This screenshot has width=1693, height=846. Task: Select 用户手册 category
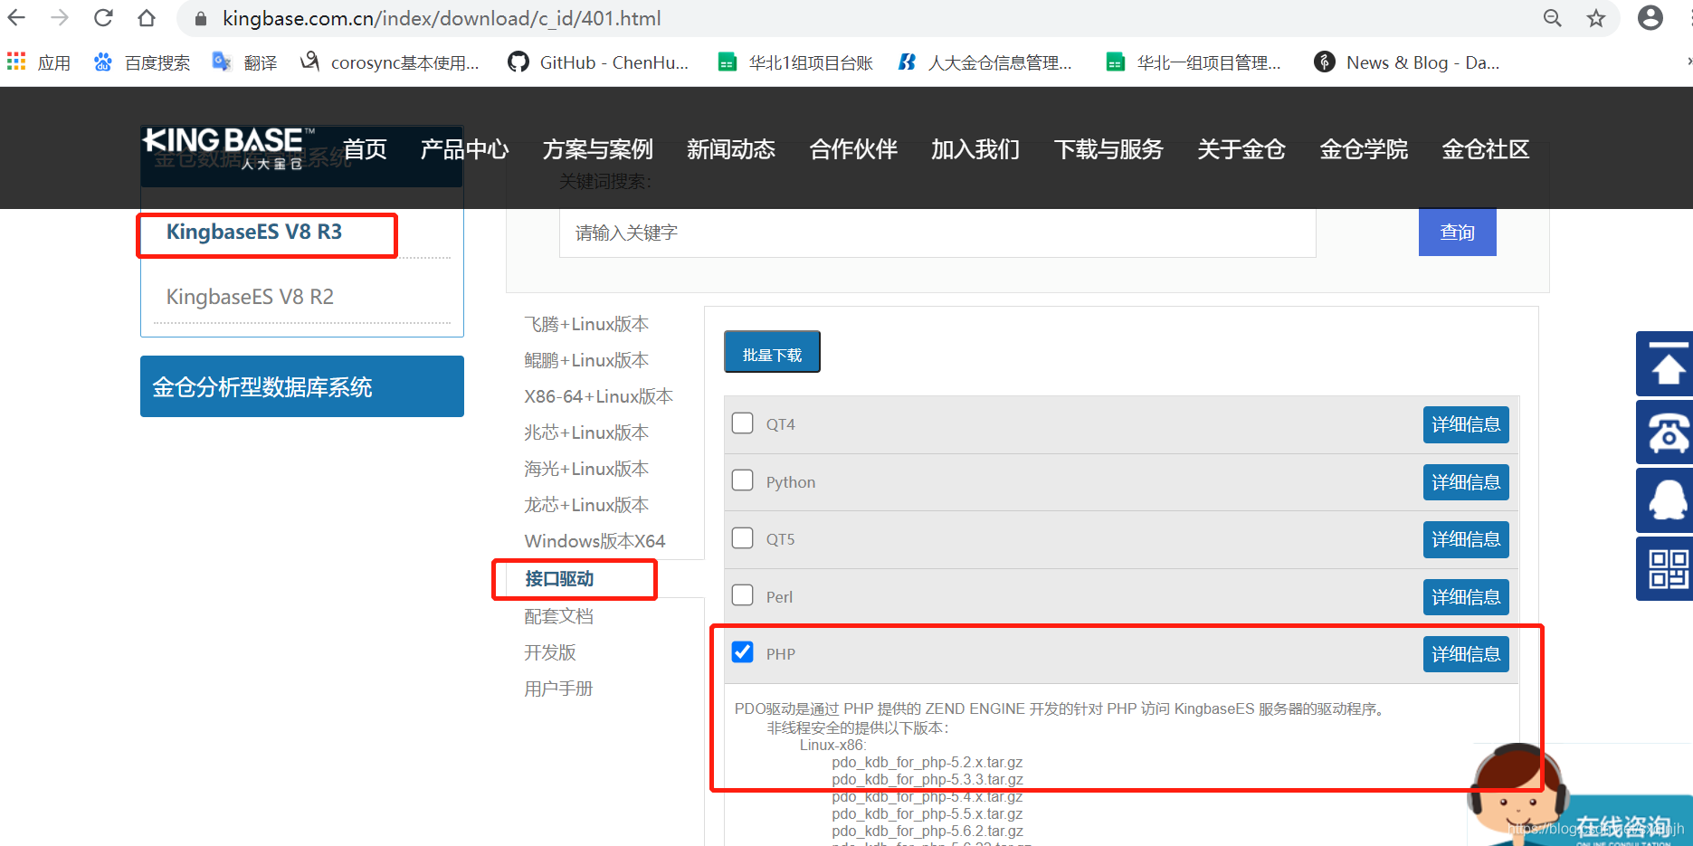pyautogui.click(x=558, y=689)
